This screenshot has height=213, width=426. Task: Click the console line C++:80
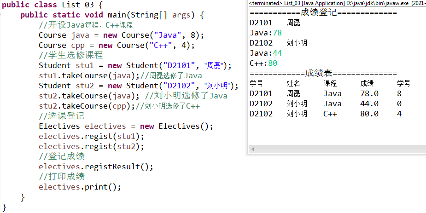pos(263,63)
